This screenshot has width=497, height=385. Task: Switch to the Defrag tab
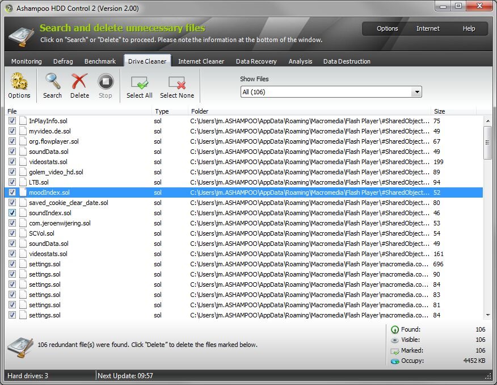tap(63, 61)
